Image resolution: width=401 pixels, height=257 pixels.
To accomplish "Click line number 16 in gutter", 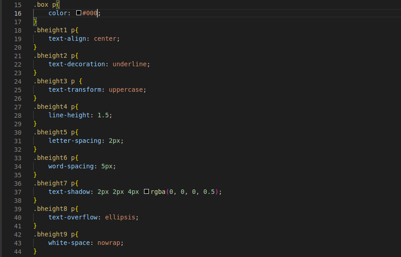I will [17, 13].
